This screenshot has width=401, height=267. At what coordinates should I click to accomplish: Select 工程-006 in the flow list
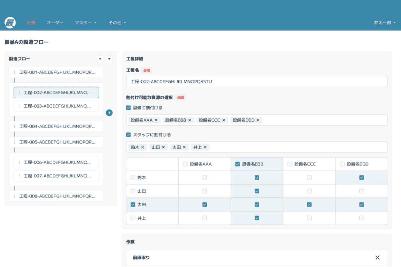click(56, 162)
